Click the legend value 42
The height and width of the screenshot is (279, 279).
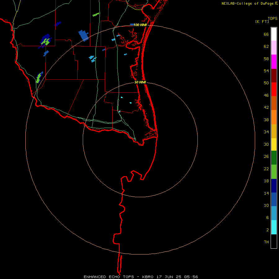tap(266, 107)
